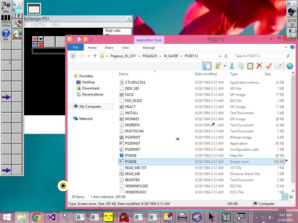Image resolution: width=298 pixels, height=223 pixels.
Task: Select the CTL3DV2.DLL file
Action: pyautogui.click(x=135, y=82)
